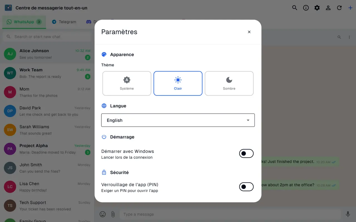The width and height of the screenshot is (356, 222).
Task: Click the Langue globe icon
Action: [104, 106]
